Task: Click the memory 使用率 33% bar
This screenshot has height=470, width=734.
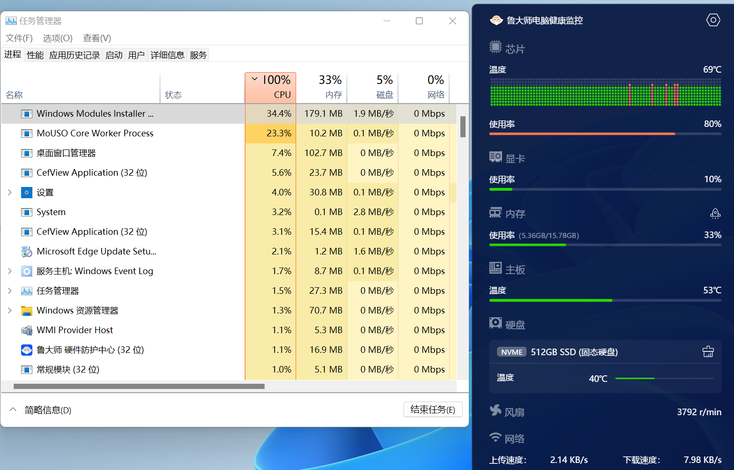Action: [x=605, y=245]
